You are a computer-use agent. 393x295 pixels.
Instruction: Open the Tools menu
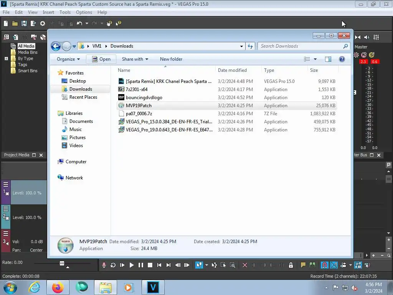[65, 12]
